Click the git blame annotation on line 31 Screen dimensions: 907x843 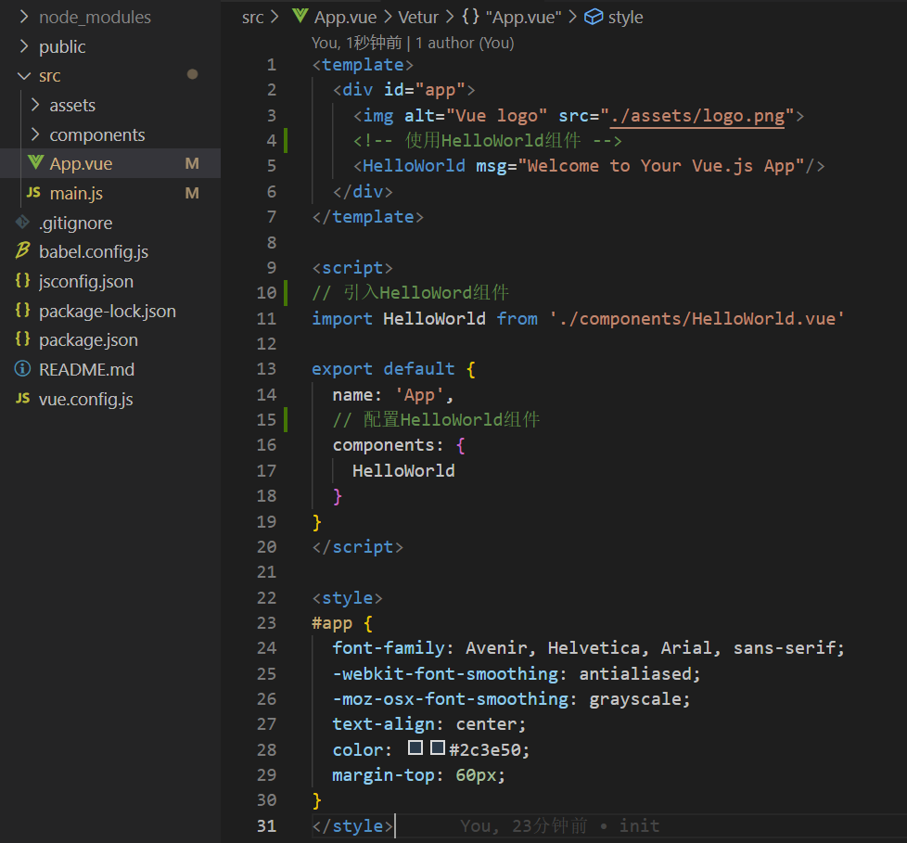click(559, 825)
